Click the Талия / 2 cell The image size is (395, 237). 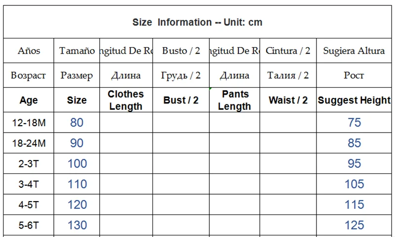[288, 75]
